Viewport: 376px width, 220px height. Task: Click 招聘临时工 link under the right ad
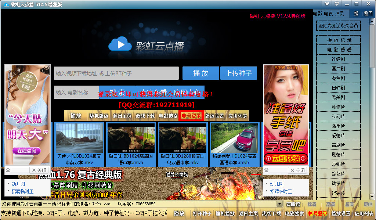coord(281,191)
